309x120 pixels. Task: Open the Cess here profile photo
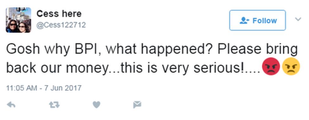coord(18,20)
